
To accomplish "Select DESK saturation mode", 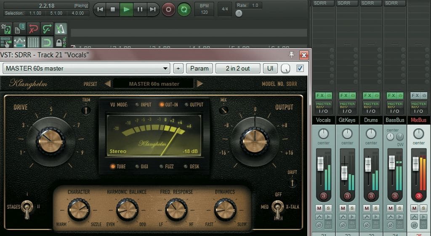I will 192,166.
